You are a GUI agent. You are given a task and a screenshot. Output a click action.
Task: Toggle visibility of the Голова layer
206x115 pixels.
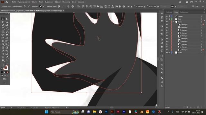(x=167, y=16)
